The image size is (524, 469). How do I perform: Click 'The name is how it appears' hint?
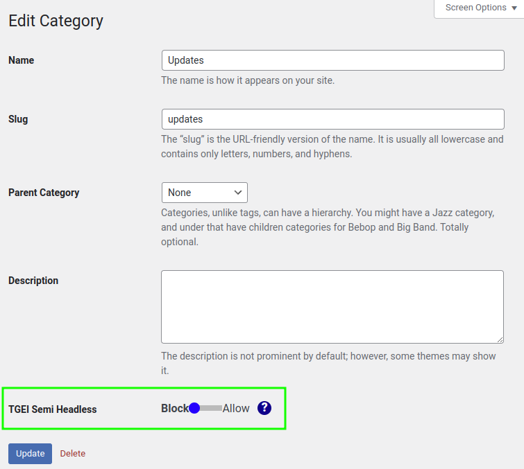pyautogui.click(x=248, y=80)
